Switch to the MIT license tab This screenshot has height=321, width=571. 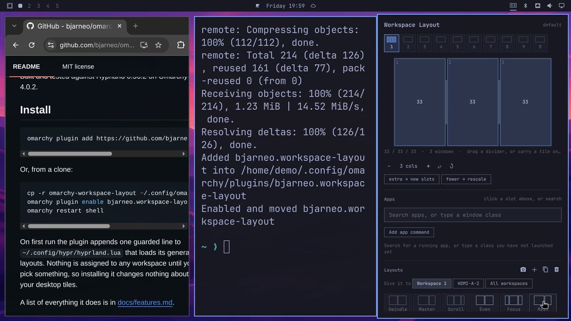(x=78, y=67)
